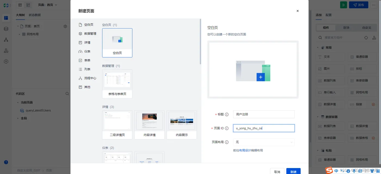Select the 数据管理 category icon in sidebar
Screen dimensions: 381x174
[80, 34]
